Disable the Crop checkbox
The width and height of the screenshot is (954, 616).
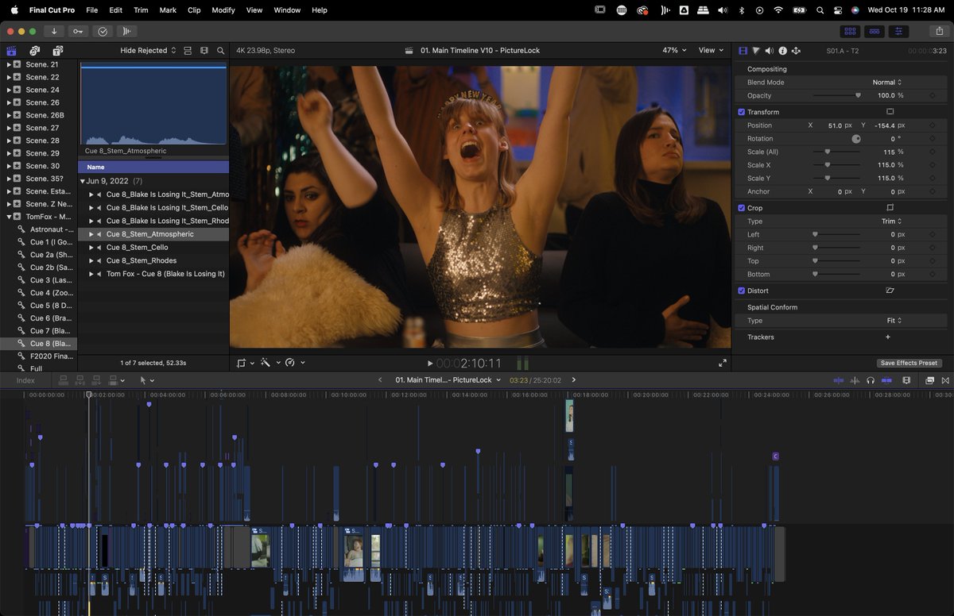(x=742, y=208)
